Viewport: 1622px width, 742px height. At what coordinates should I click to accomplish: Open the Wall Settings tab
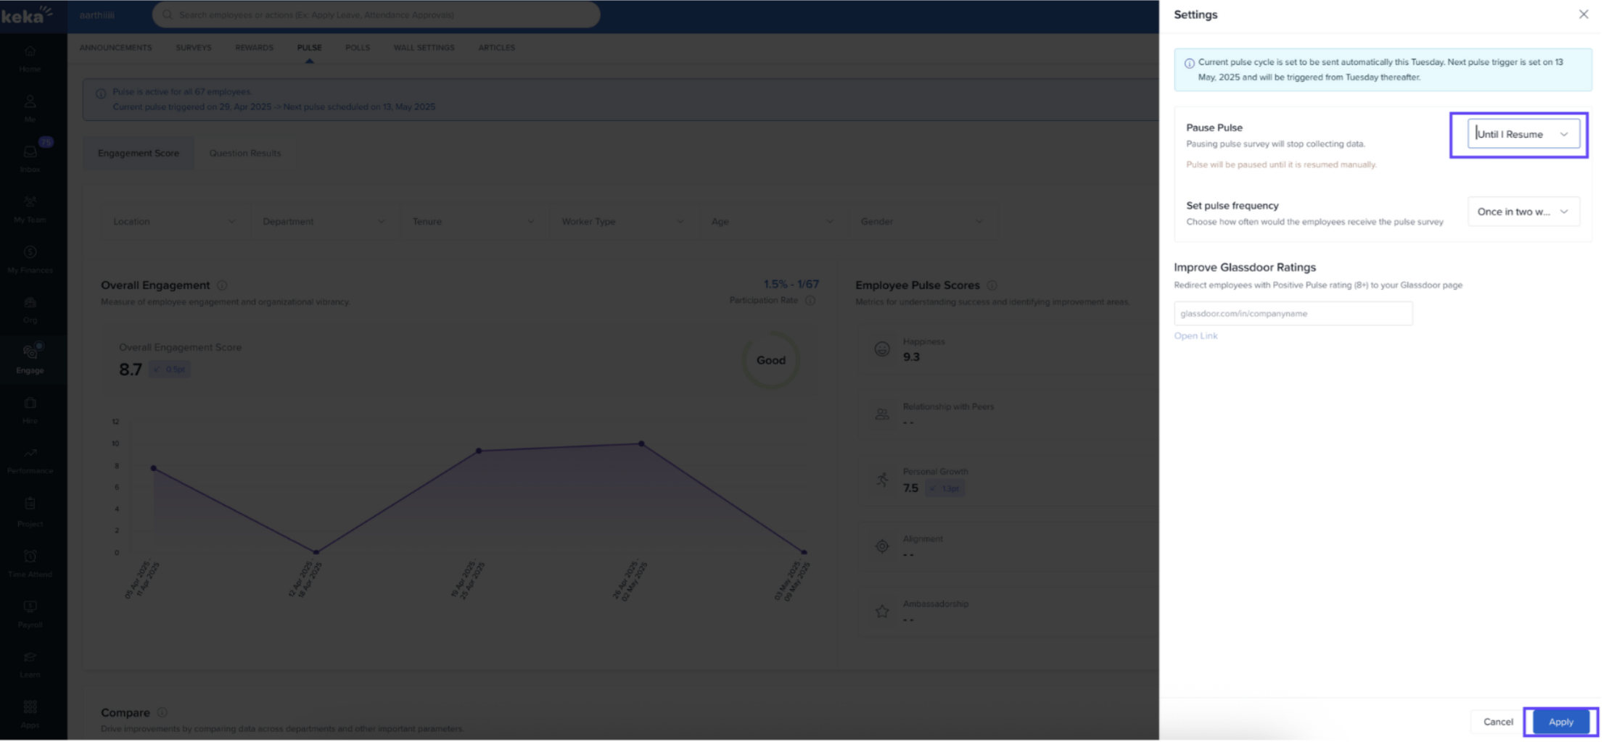(x=424, y=48)
